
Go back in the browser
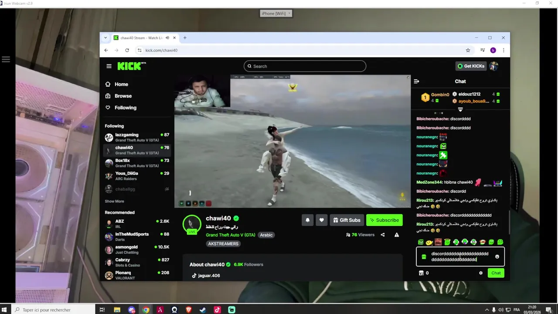[106, 50]
